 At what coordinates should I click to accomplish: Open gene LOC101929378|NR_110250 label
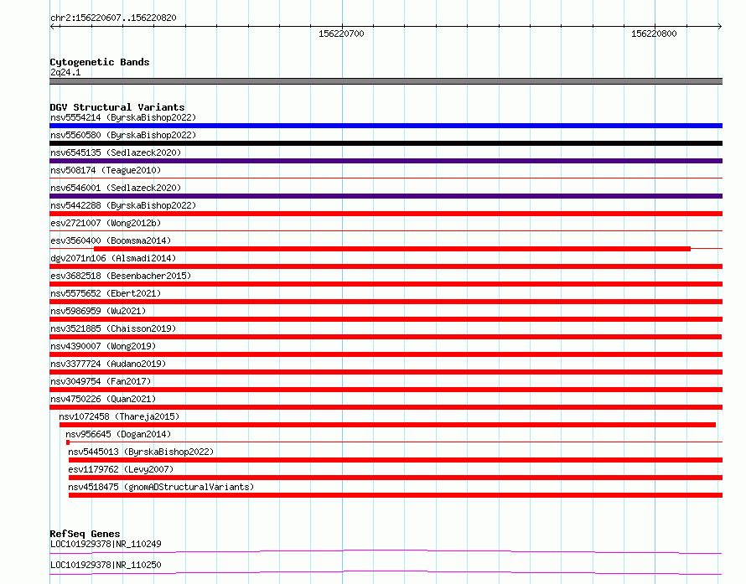point(106,565)
